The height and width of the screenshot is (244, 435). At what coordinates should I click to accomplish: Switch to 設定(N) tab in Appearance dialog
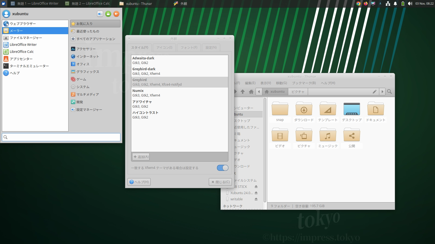(x=211, y=47)
